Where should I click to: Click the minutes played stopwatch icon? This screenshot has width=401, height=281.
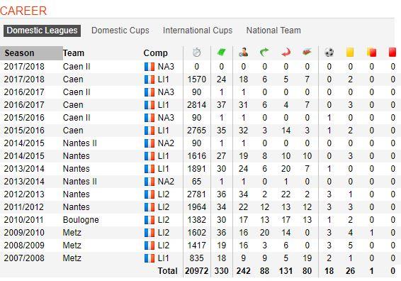click(x=196, y=53)
